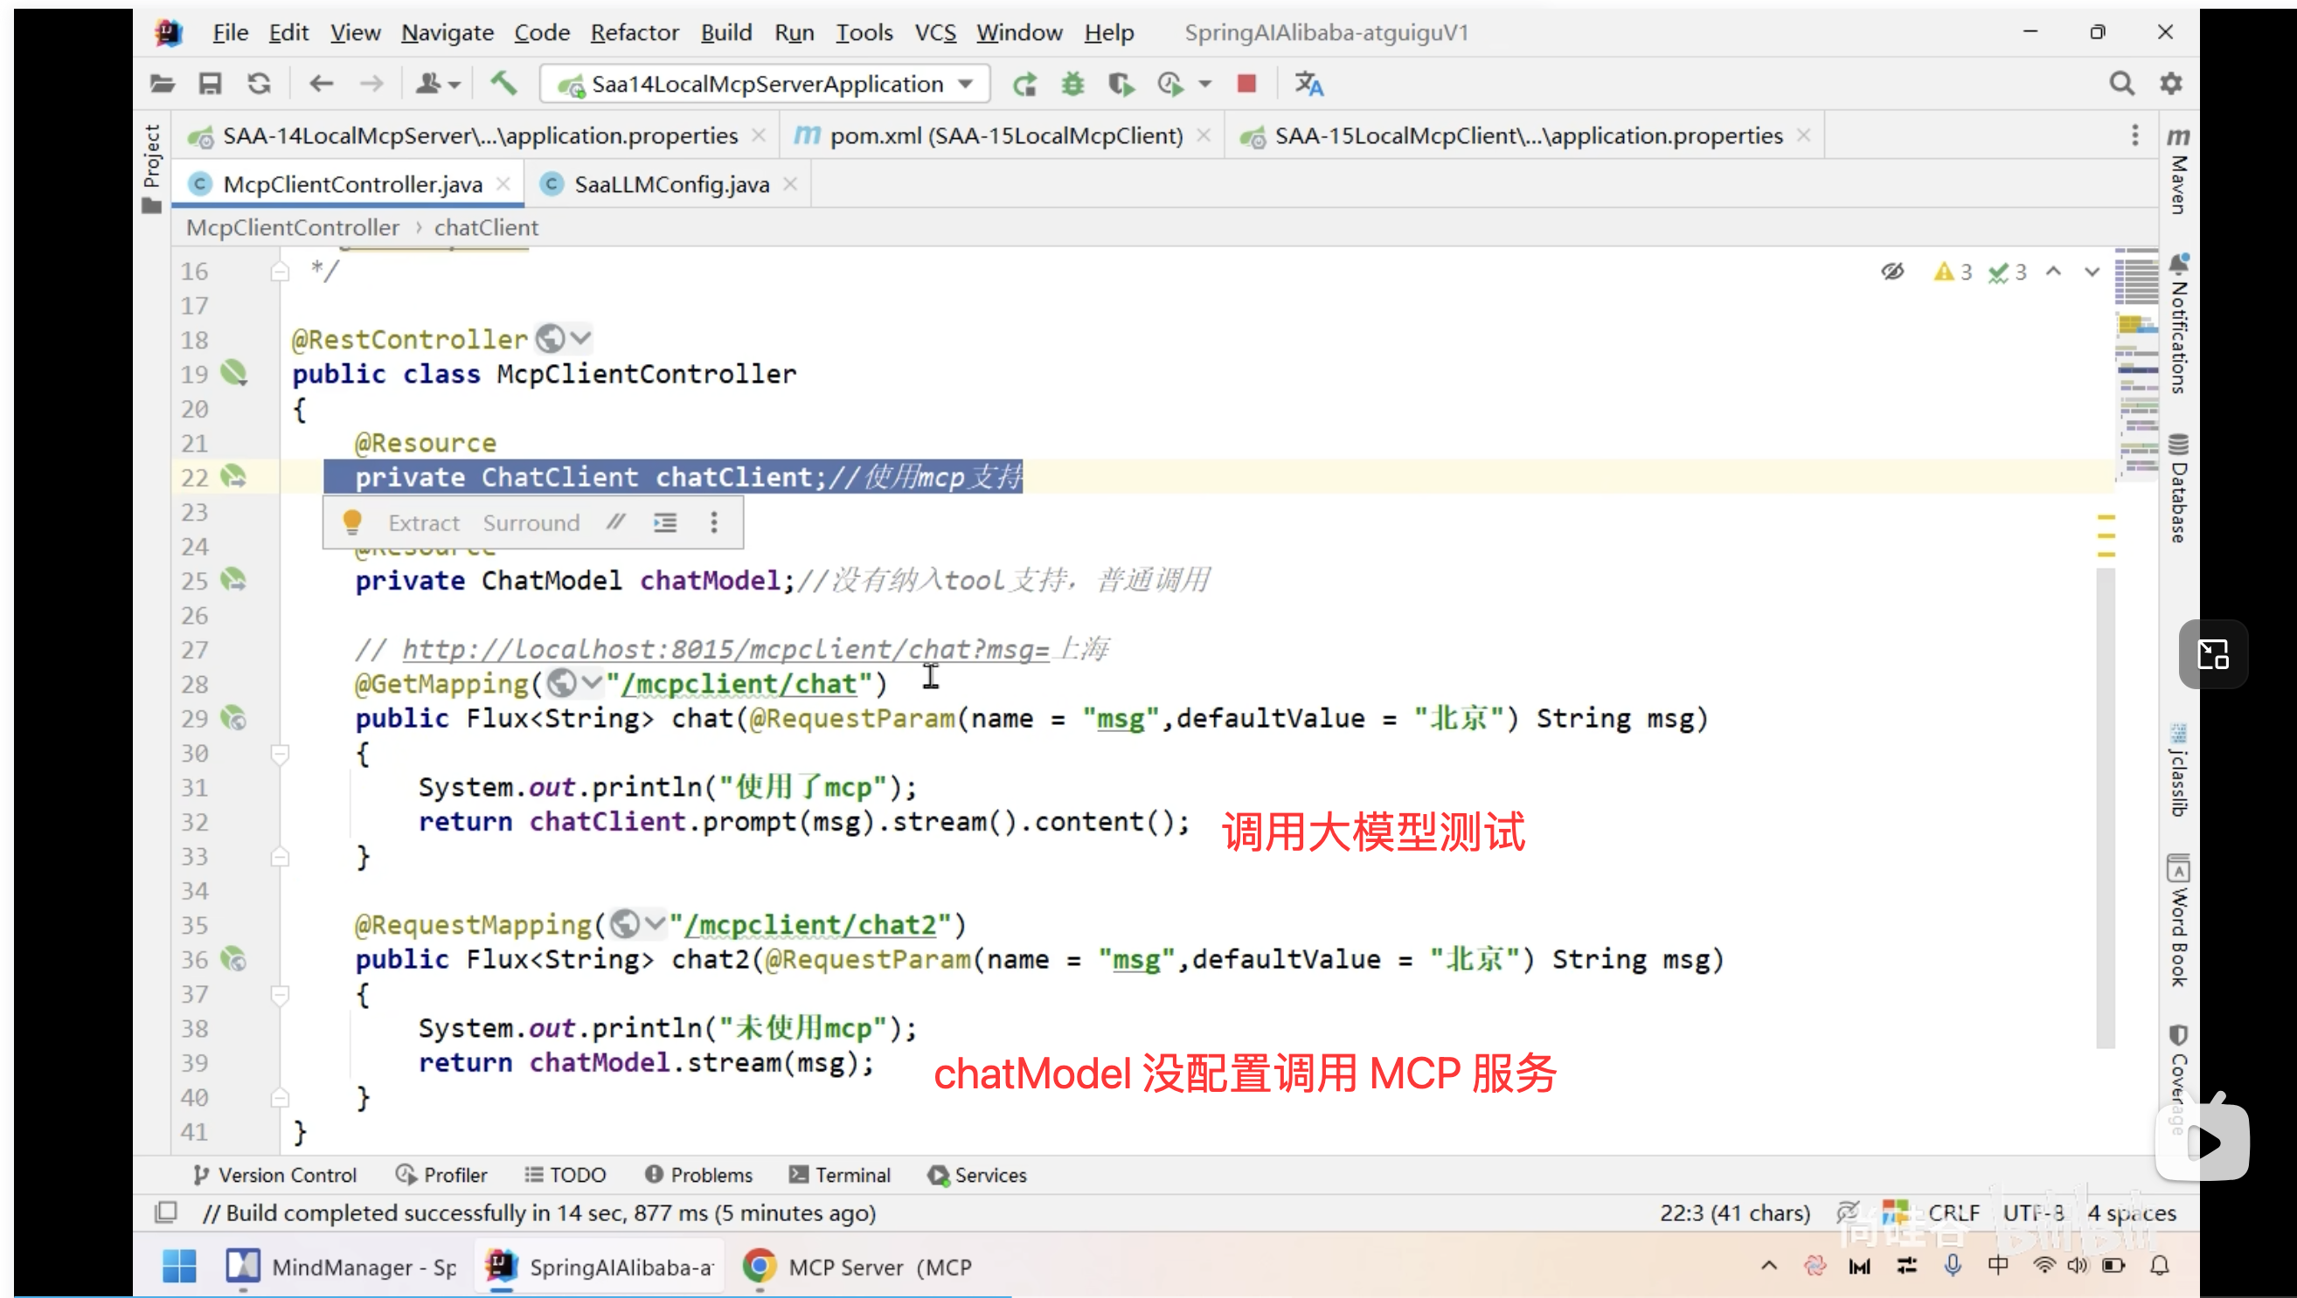
Task: Expand the @RestController URL chevron dropdown
Action: (580, 339)
